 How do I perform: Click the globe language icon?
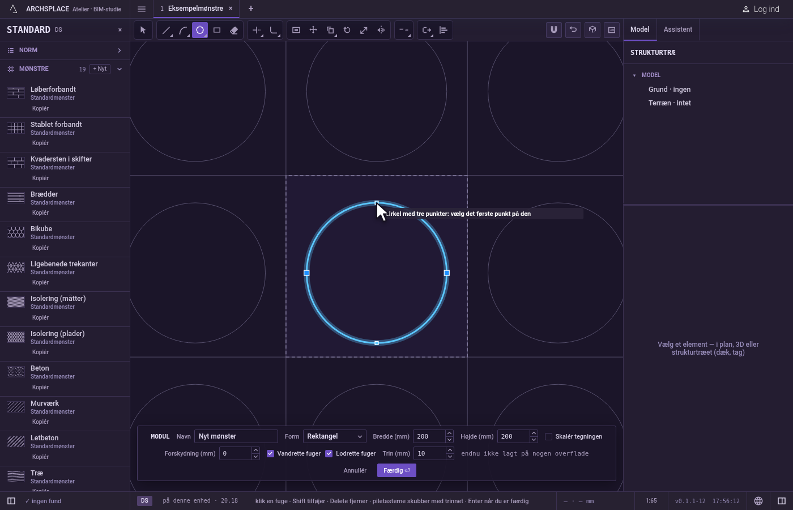pos(758,501)
